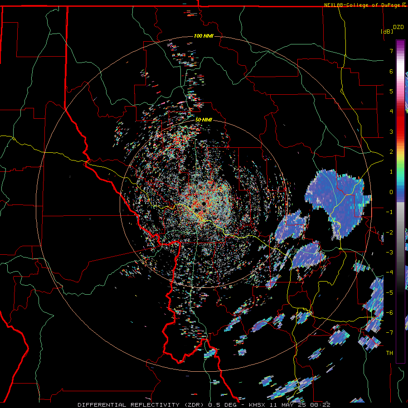Click the 6 dB value on the scale
The image size is (408, 408).
pos(391,71)
